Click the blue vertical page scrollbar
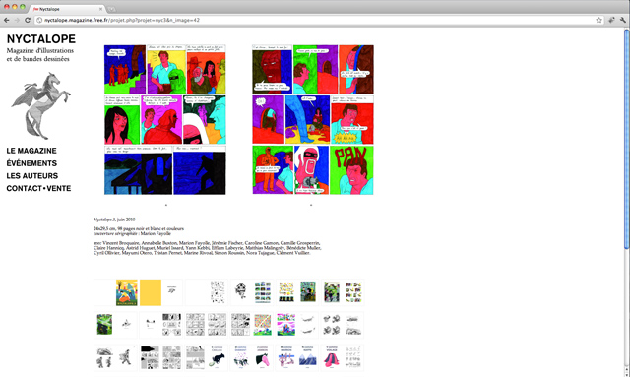Viewport: 630px width, 377px height. coord(627,139)
